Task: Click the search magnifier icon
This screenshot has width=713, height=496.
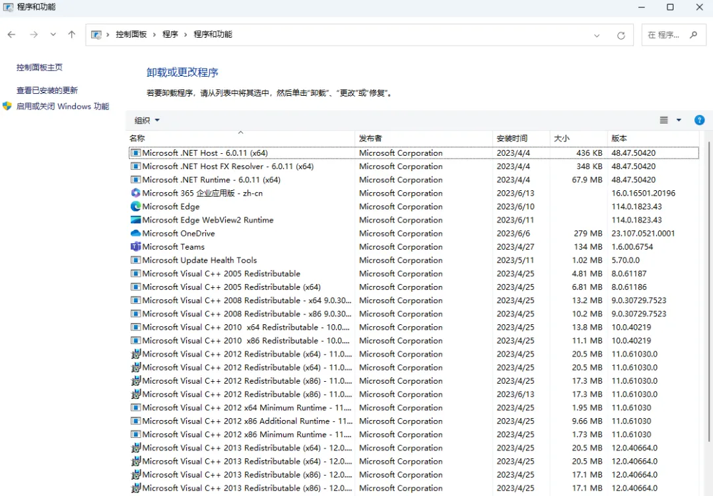Action: click(693, 34)
